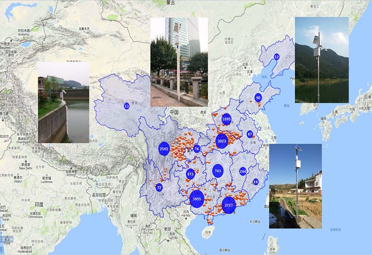Open the farmland station photo thumbnail
This screenshot has width=372, height=255.
(x=295, y=186)
